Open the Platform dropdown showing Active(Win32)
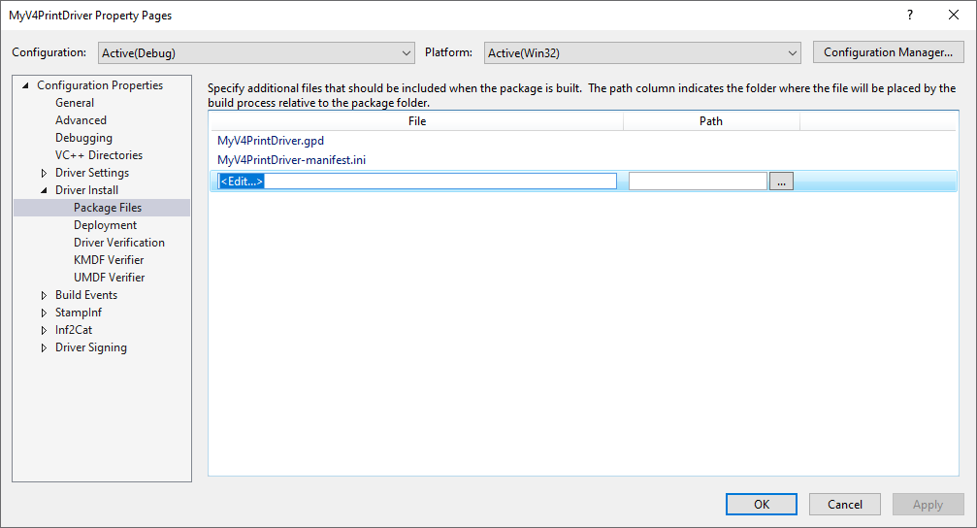This screenshot has width=977, height=528. [x=642, y=53]
